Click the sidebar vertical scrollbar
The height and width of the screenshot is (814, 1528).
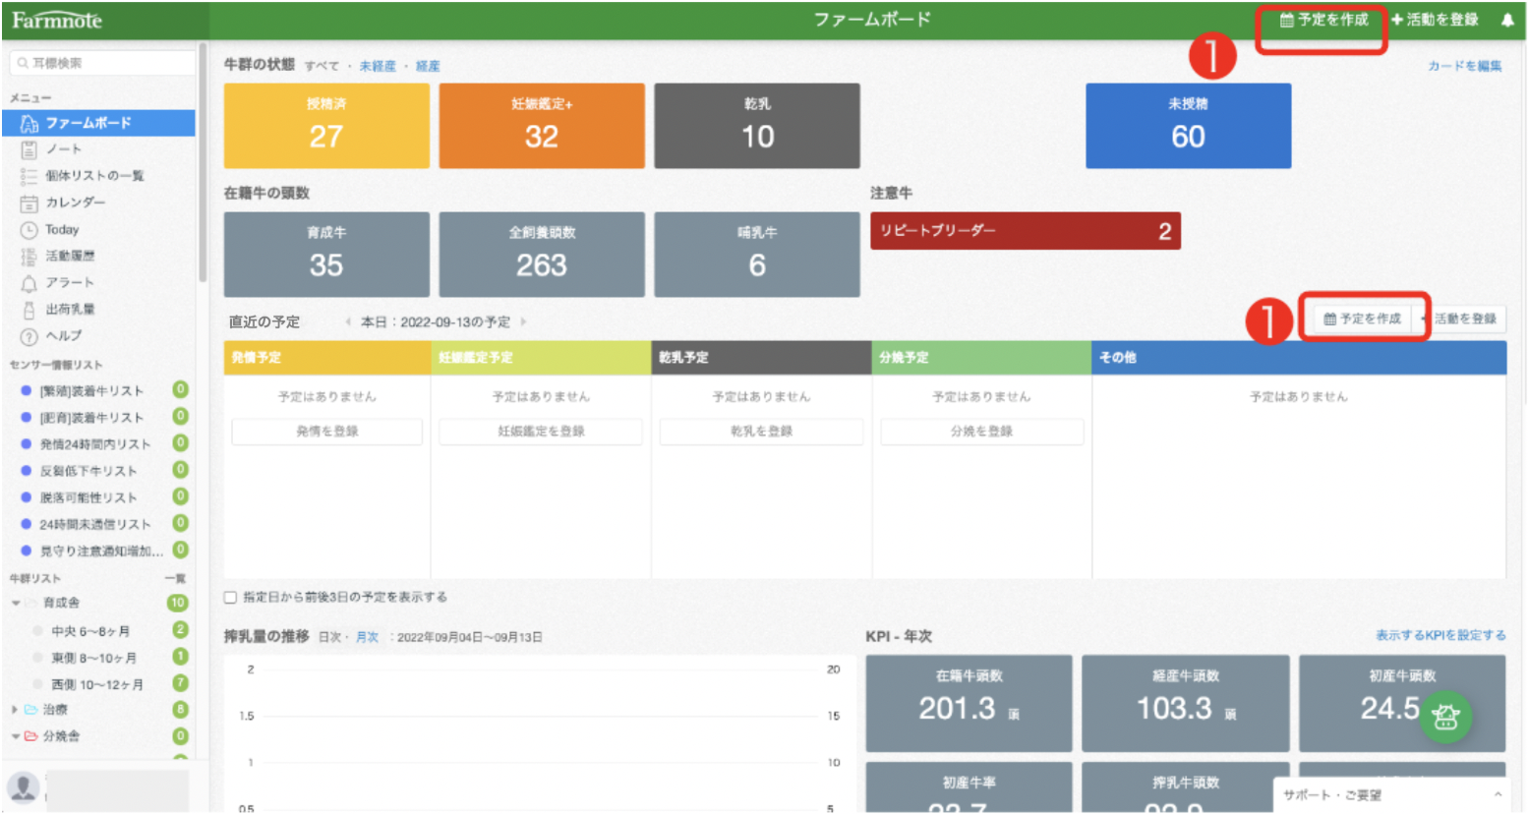(x=203, y=162)
